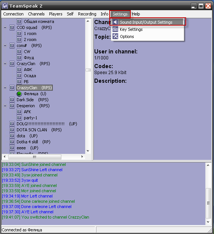The width and height of the screenshot is (214, 234).
Task: Click green player status light for Фелица
Action: tap(19, 94)
